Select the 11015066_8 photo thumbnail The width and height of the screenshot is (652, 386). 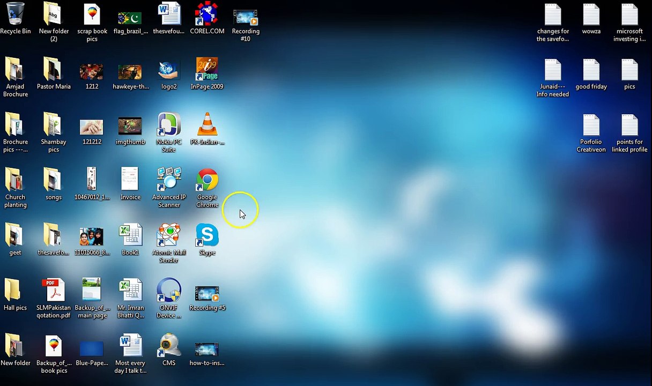coord(92,237)
